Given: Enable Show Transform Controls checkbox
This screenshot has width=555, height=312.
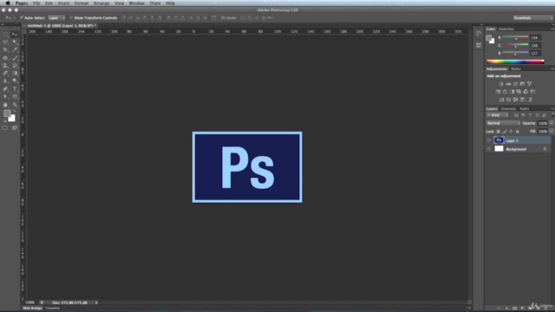Looking at the screenshot, I should coord(71,17).
